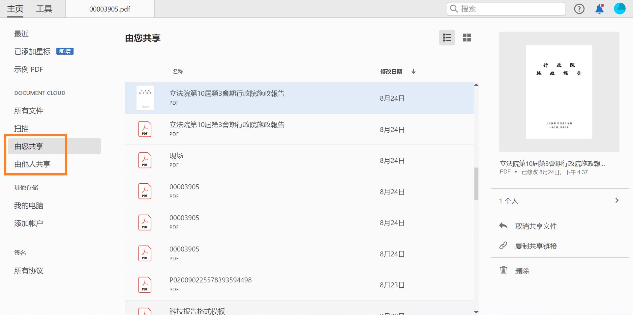Open the notifications bell
This screenshot has width=633, height=315.
click(599, 9)
